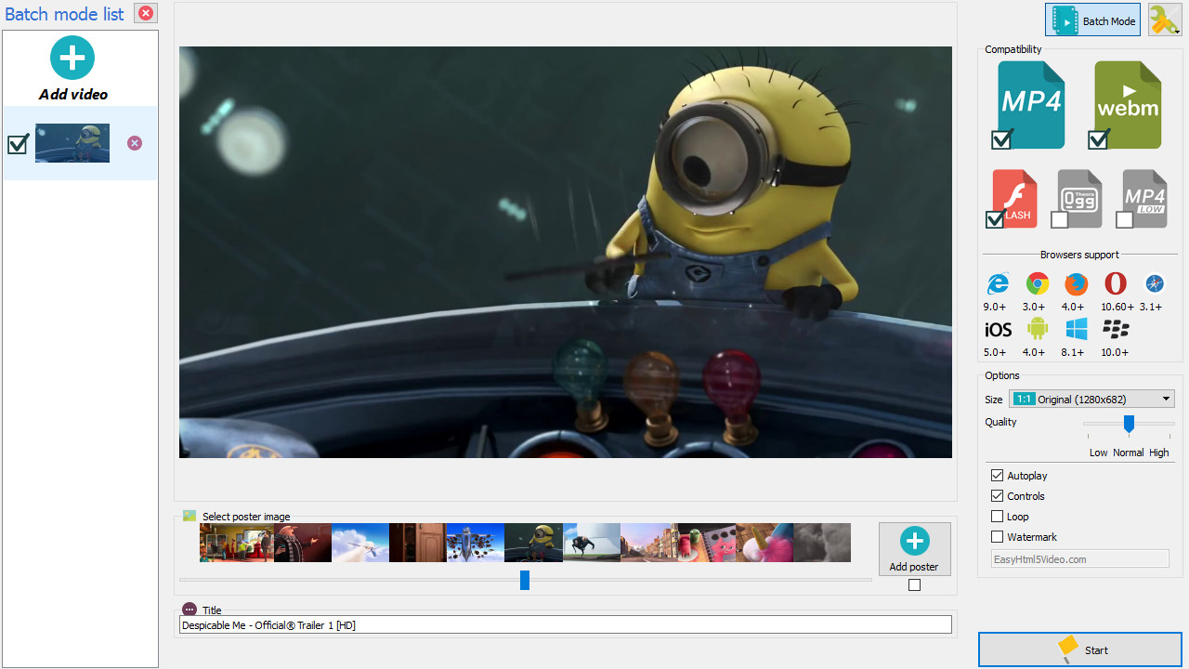Click the Title text field

tap(565, 625)
